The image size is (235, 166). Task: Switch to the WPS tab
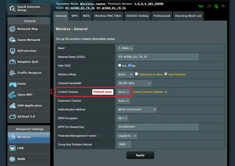point(75,16)
